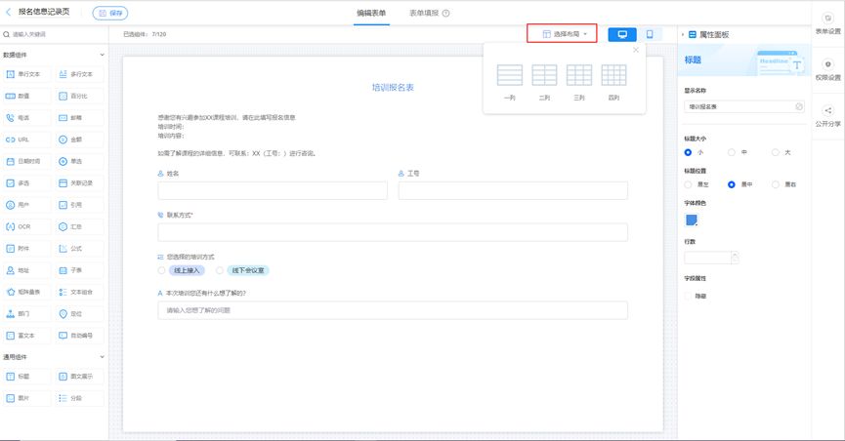Screen dimensions: 845x441
Task: Add the 图片 image component
Action: [25, 398]
